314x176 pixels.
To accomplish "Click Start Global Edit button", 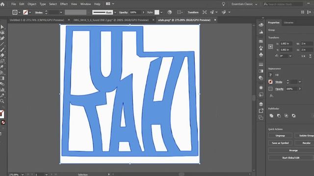I will point(291,157).
